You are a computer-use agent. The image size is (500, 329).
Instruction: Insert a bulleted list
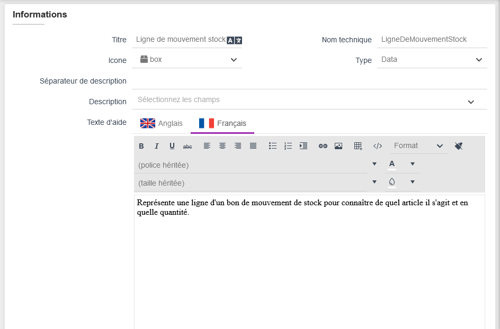pos(273,146)
